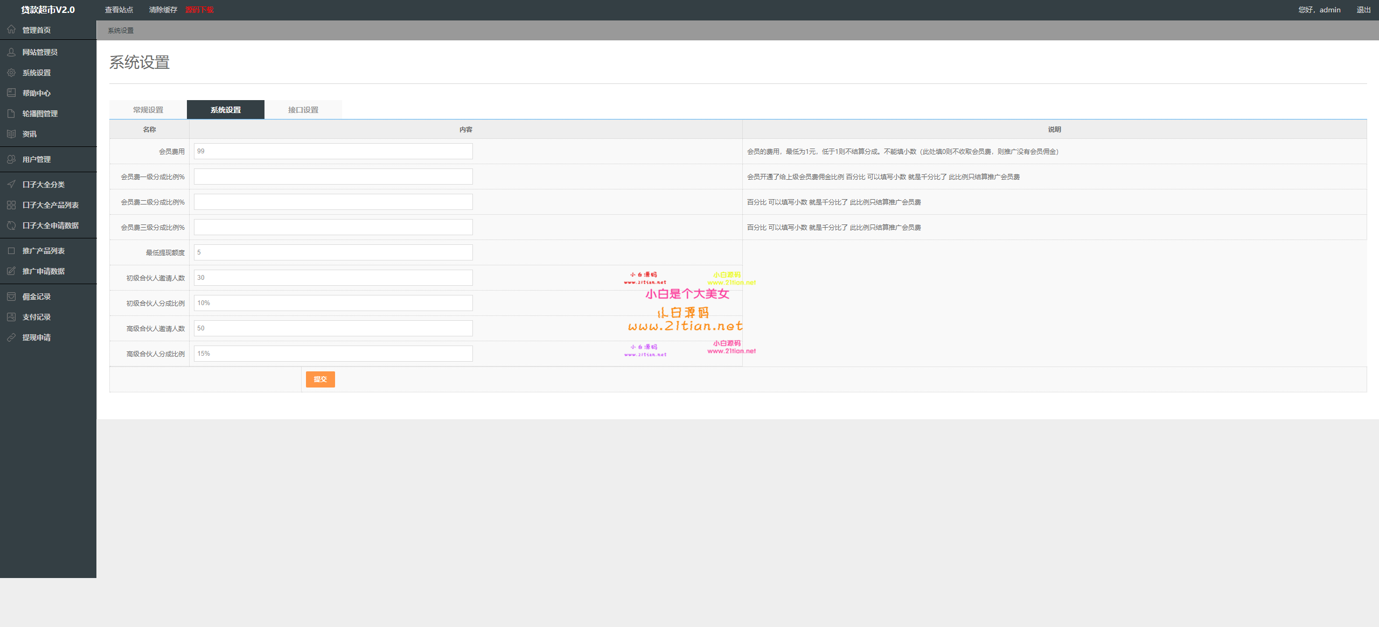Open 支付记录 from the sidebar
This screenshot has height=627, width=1379.
(37, 317)
